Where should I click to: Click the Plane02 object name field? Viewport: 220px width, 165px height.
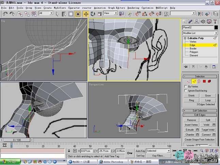198,28
